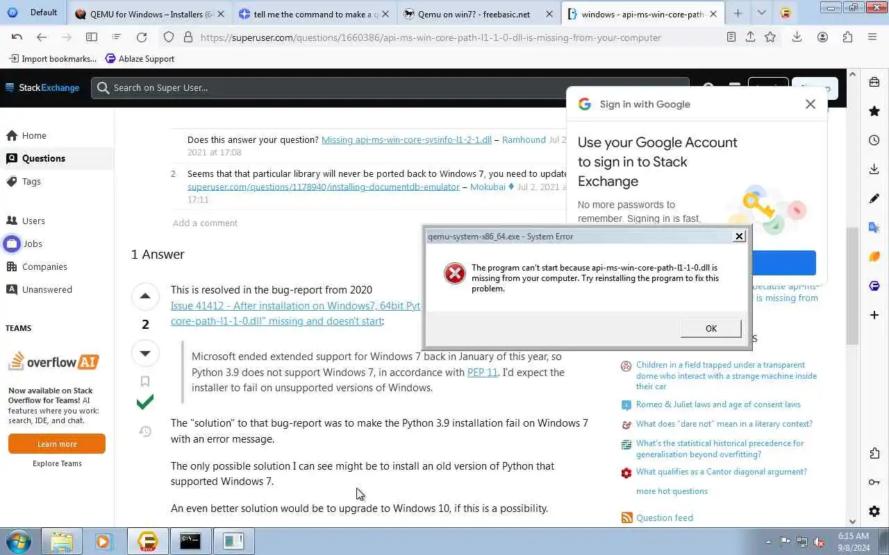Open 'What does dare not mean' question
This screenshot has width=889, height=555.
click(x=724, y=424)
